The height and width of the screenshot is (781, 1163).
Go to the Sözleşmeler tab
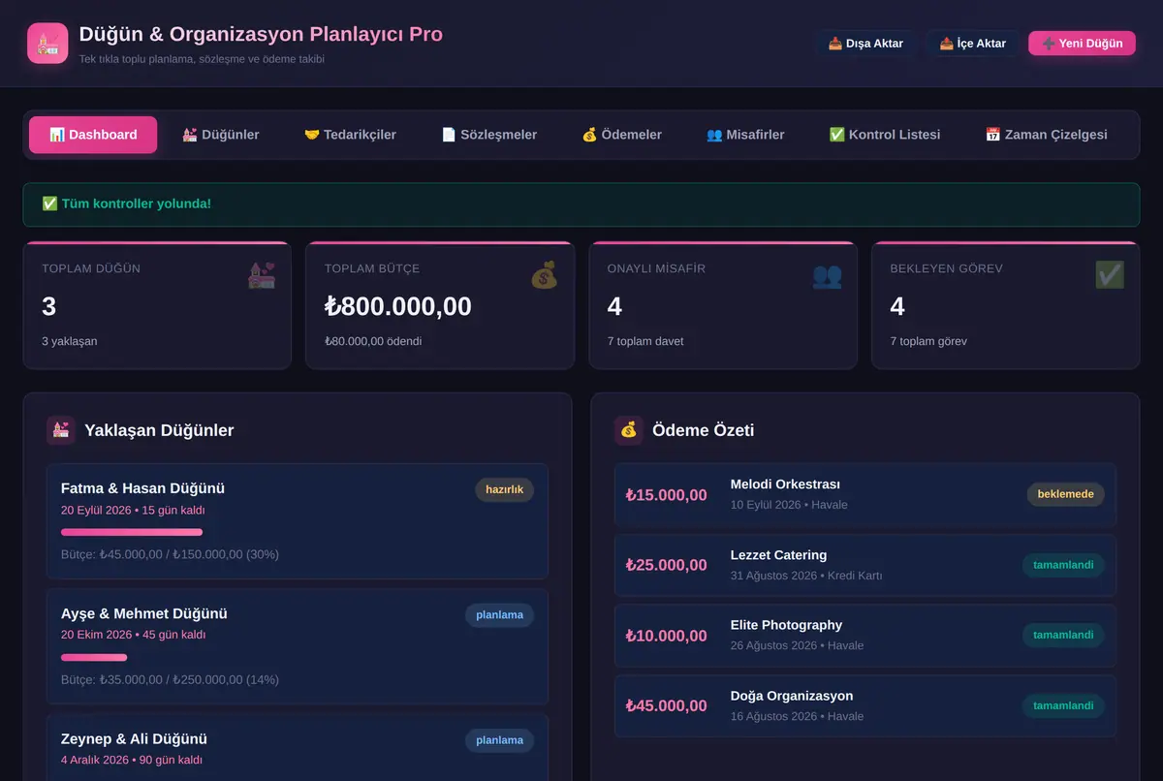click(489, 135)
